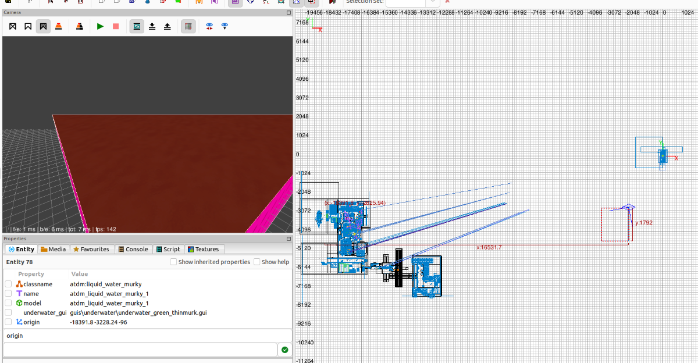Apply the value with green checkmark button
698x363 pixels.
tap(284, 350)
